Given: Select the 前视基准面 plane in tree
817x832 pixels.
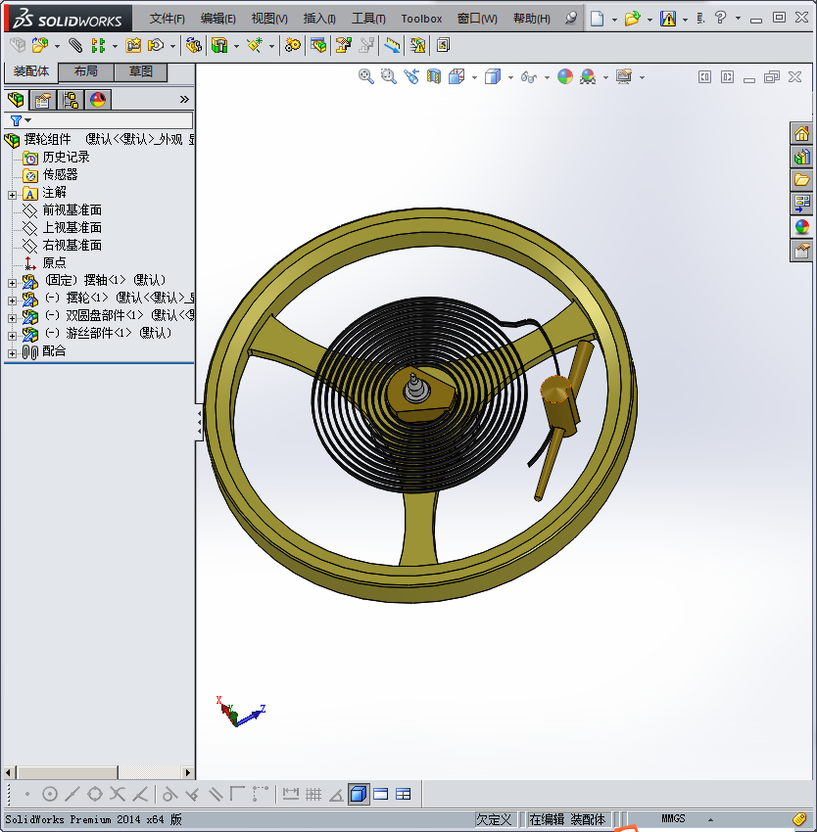Looking at the screenshot, I should click(72, 210).
